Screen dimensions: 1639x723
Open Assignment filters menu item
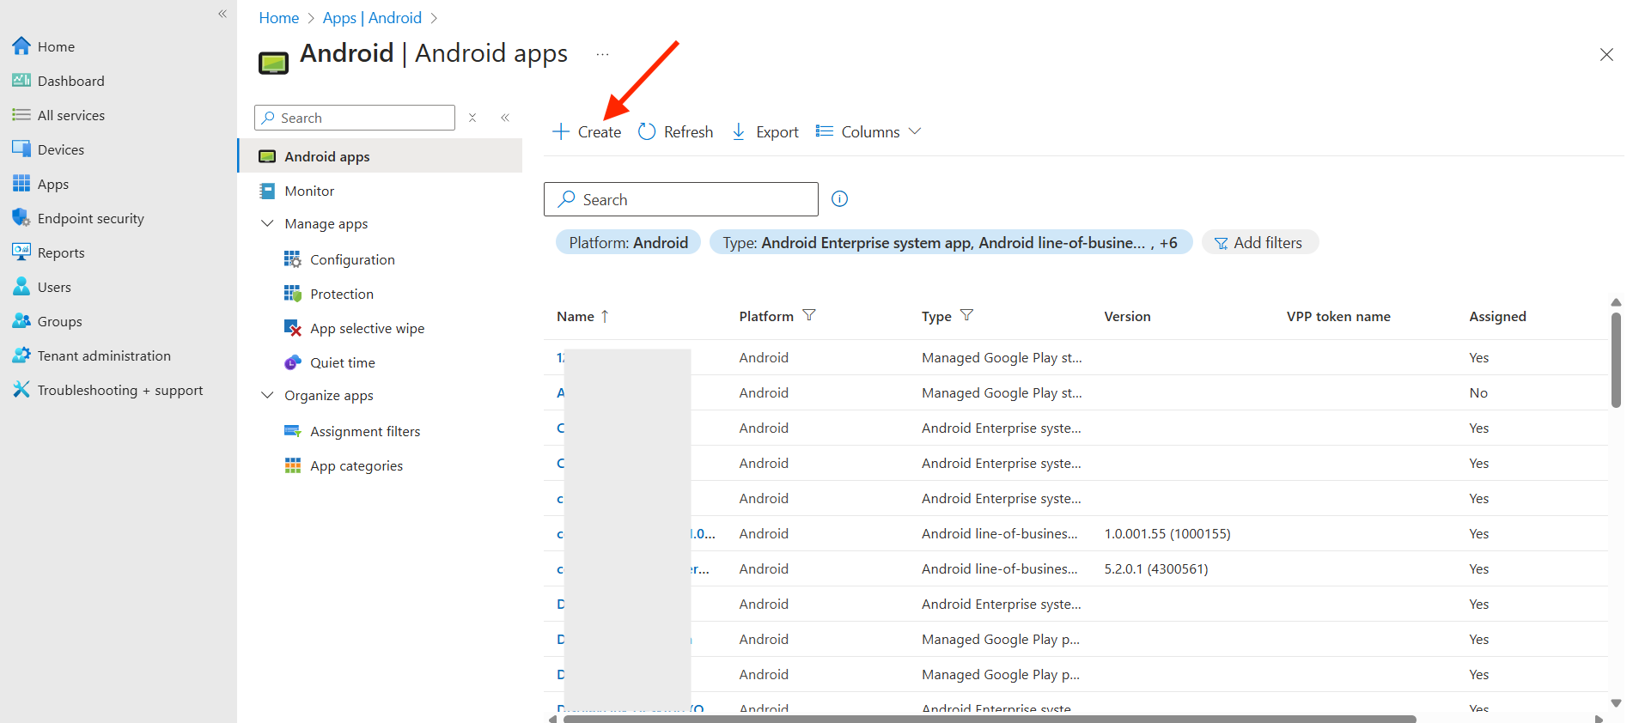click(x=364, y=431)
